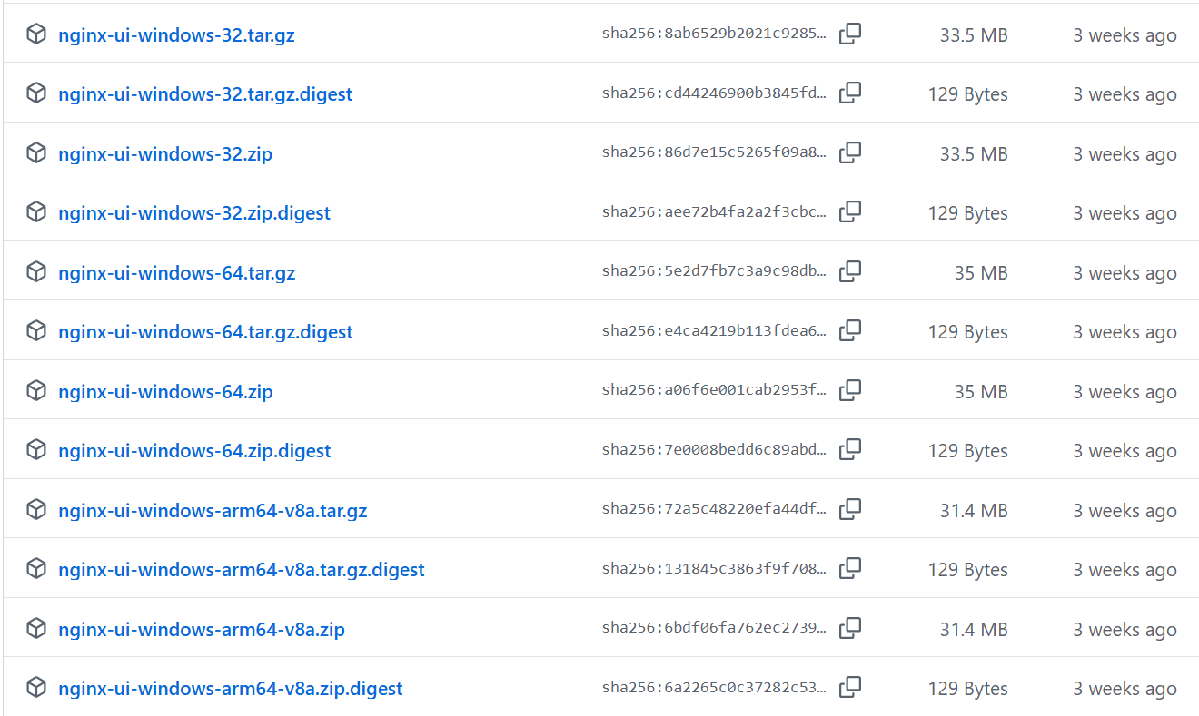1199x716 pixels.
Task: Click package icon beside nginx-ui-windows-32.tar.gz.digest
Action: coord(36,93)
